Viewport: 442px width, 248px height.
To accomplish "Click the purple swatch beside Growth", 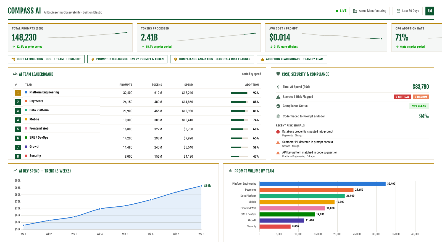I will [26, 147].
